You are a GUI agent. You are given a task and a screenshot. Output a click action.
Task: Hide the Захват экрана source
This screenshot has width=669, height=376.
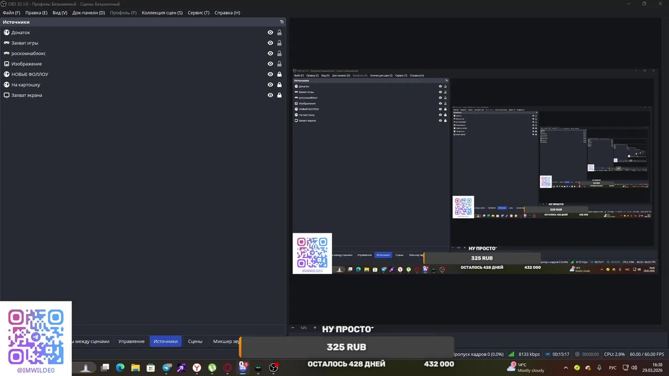coord(270,95)
